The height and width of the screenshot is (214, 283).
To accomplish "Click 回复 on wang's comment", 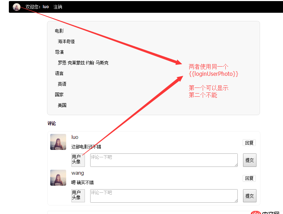I will click(x=249, y=178).
